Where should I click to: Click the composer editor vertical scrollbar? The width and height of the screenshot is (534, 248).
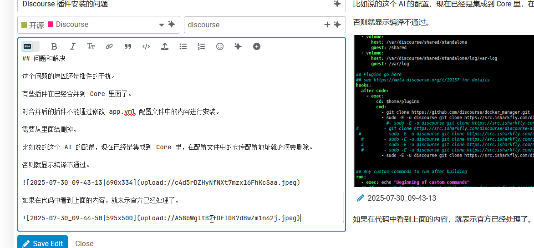343,207
